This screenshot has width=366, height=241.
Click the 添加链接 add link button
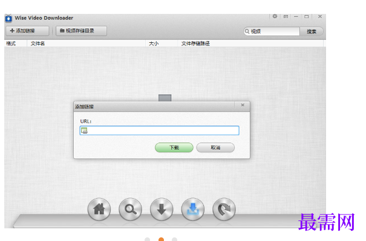[x=28, y=31]
